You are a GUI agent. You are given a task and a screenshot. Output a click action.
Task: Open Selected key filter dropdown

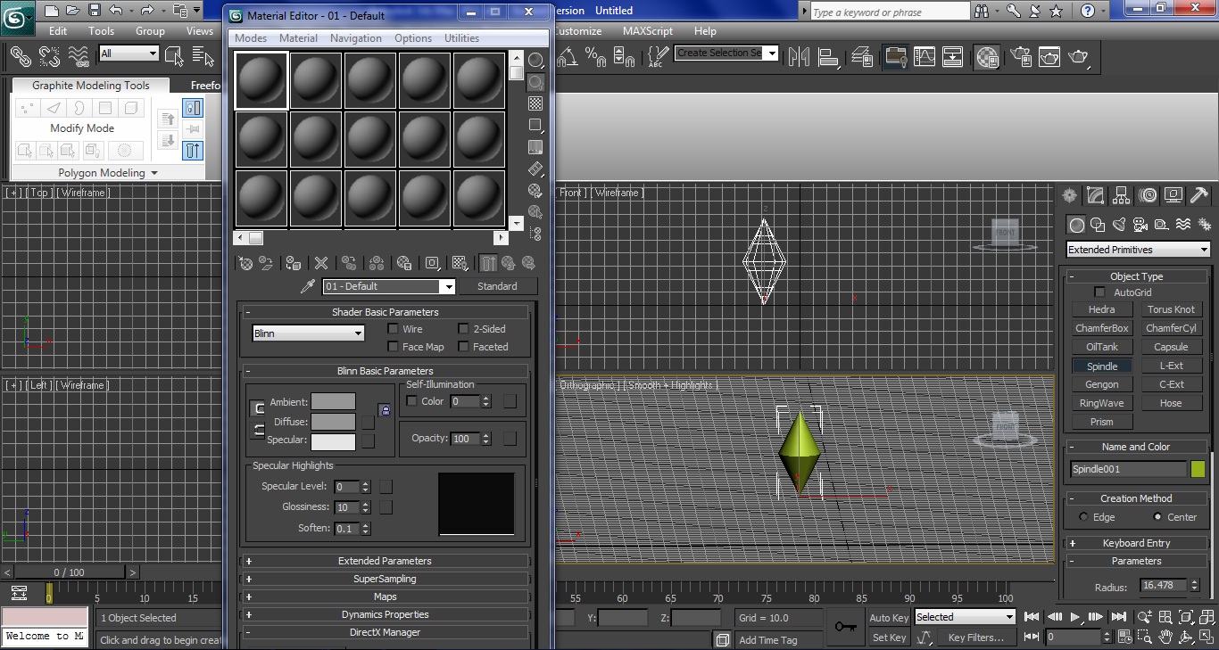[x=966, y=617]
